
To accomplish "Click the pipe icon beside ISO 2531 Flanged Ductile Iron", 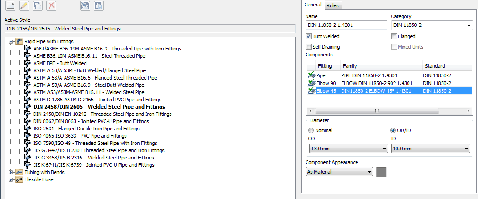I will [x=28, y=129].
